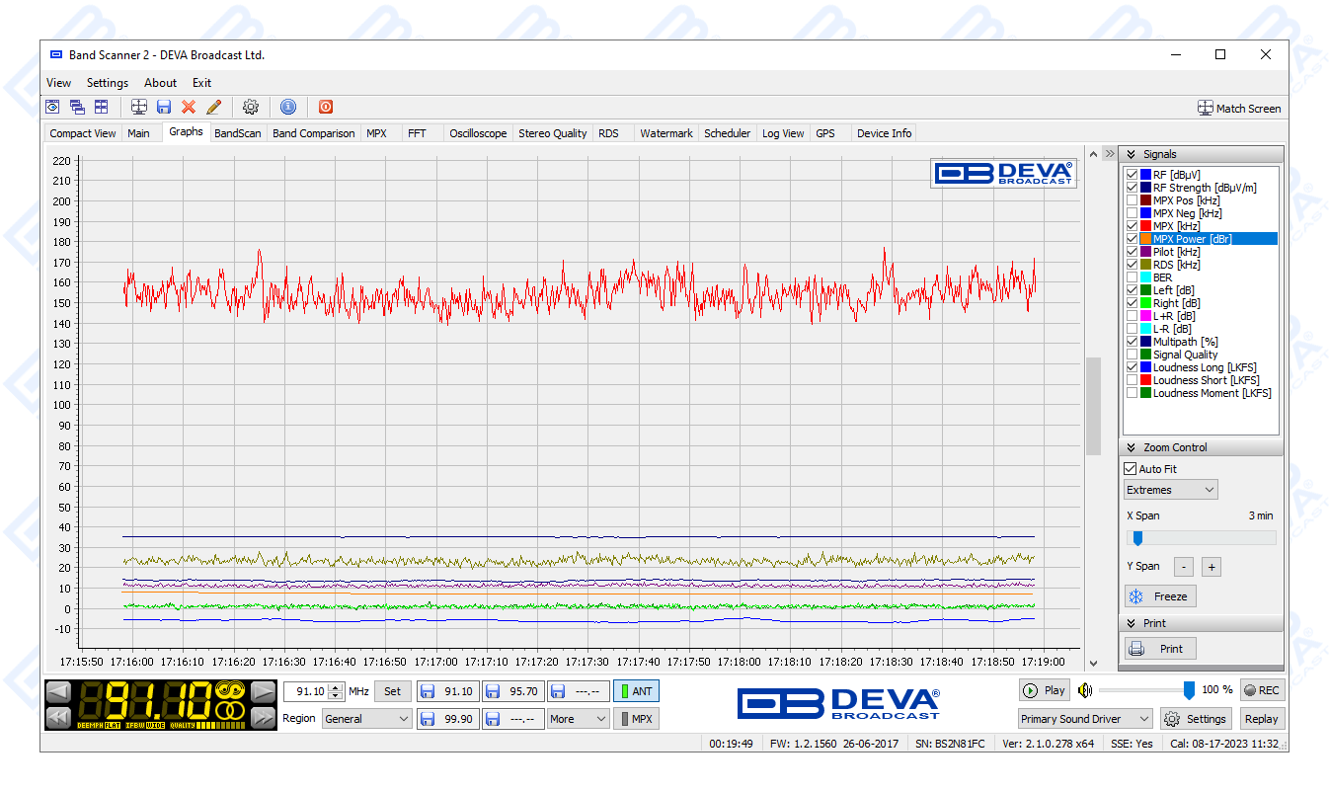This screenshot has height=792, width=1329.
Task: Enable the MPX Pos [kHz] signal checkbox
Action: tap(1132, 200)
